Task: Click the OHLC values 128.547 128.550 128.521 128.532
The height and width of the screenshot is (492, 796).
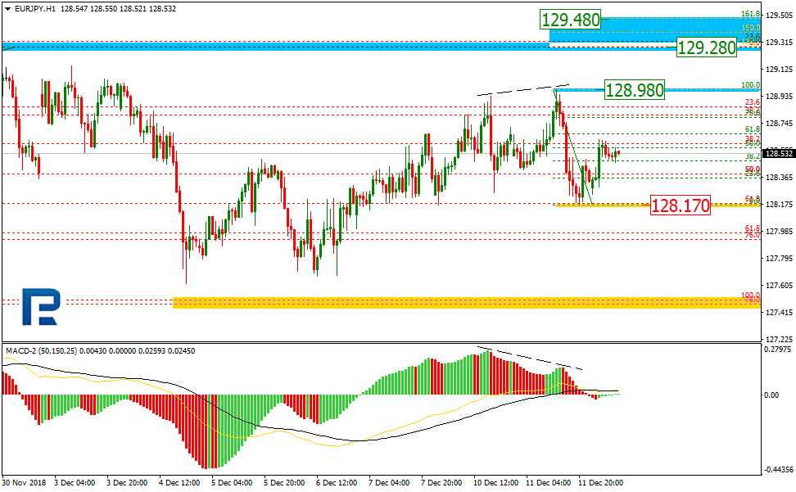Action: (x=118, y=9)
